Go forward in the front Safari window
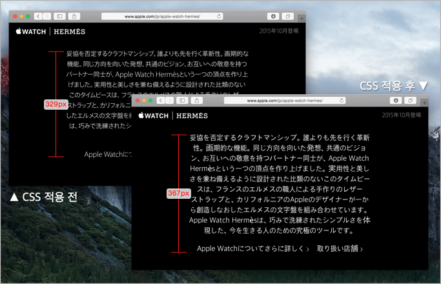This screenshot has height=284, width=441. pyautogui.click(x=170, y=101)
